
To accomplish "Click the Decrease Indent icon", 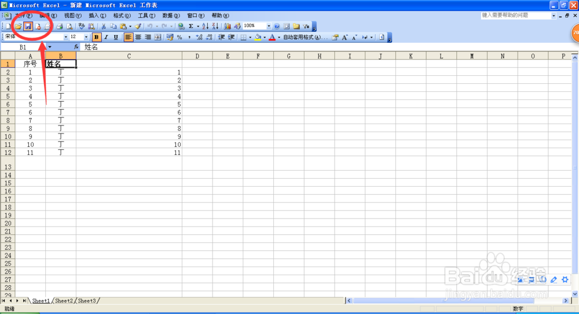I will 221,37.
